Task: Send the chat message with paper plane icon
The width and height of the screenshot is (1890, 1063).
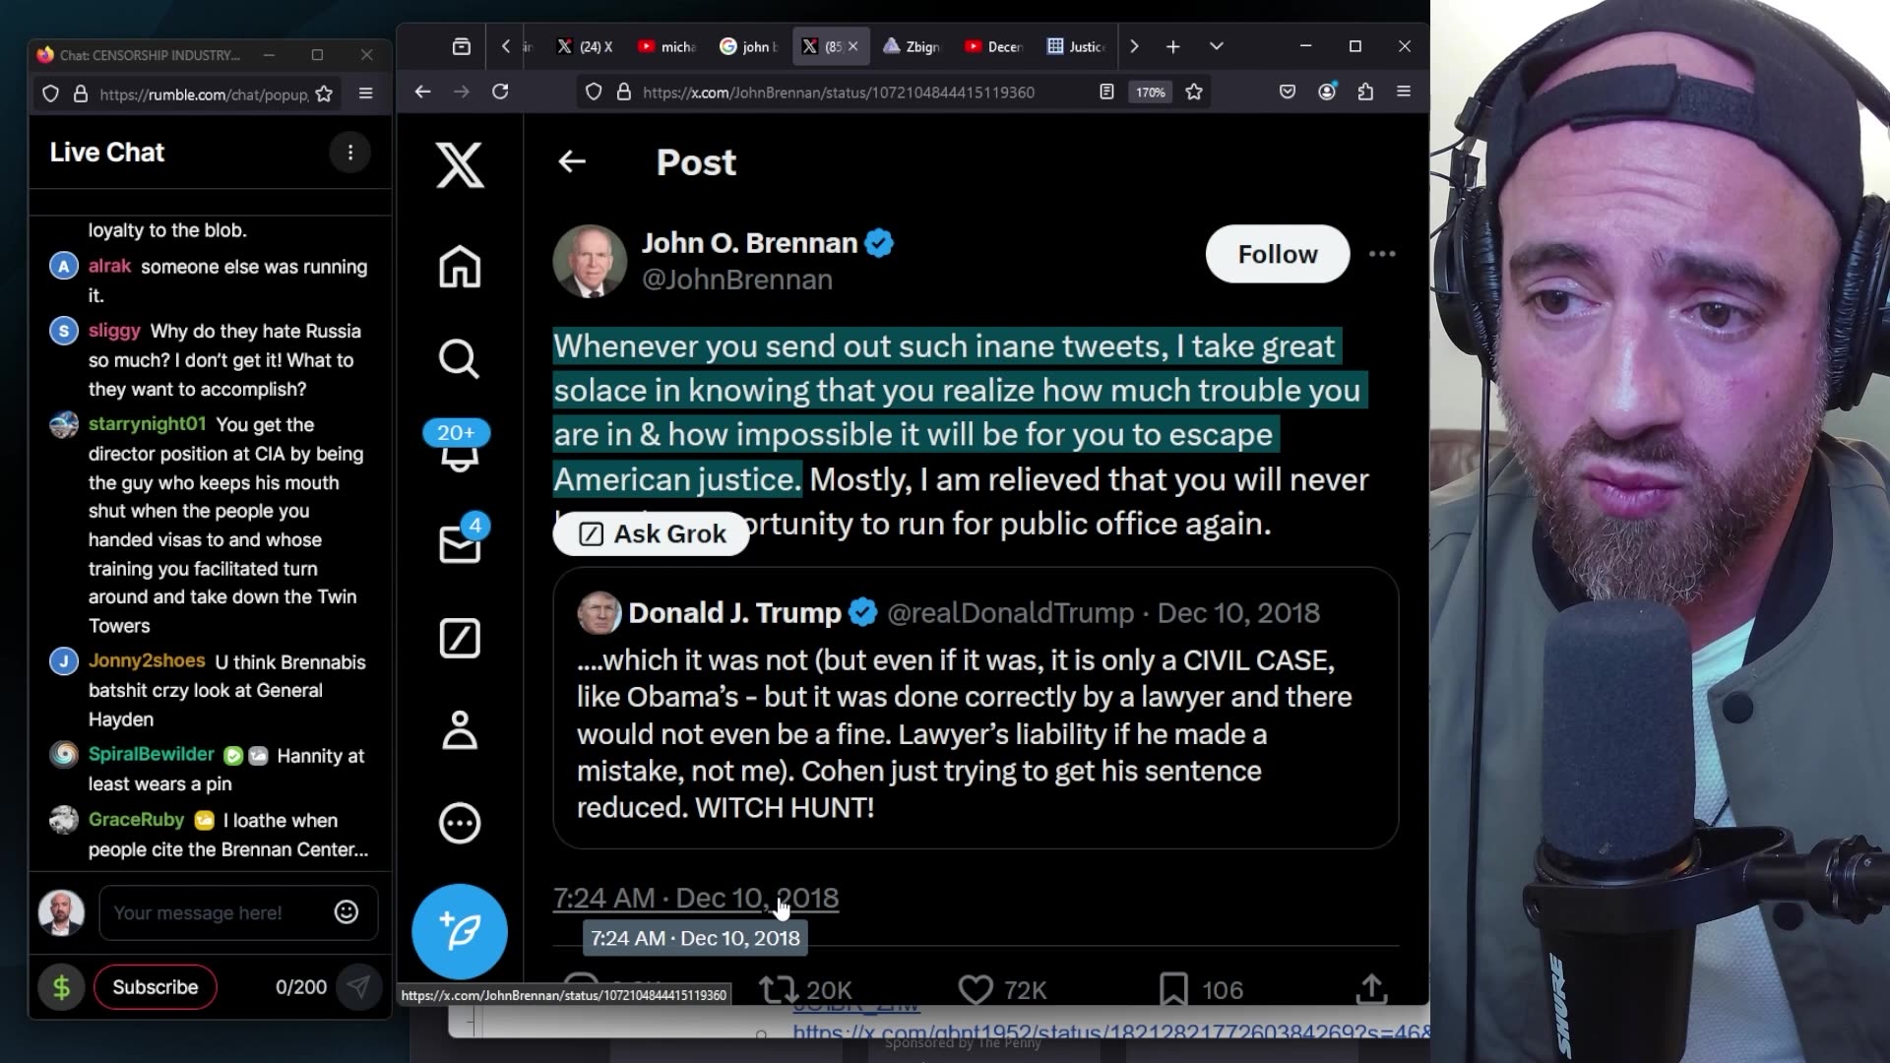Action: pyautogui.click(x=360, y=986)
